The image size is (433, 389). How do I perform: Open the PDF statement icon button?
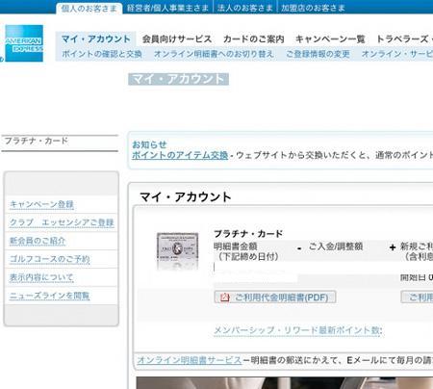coord(224,298)
